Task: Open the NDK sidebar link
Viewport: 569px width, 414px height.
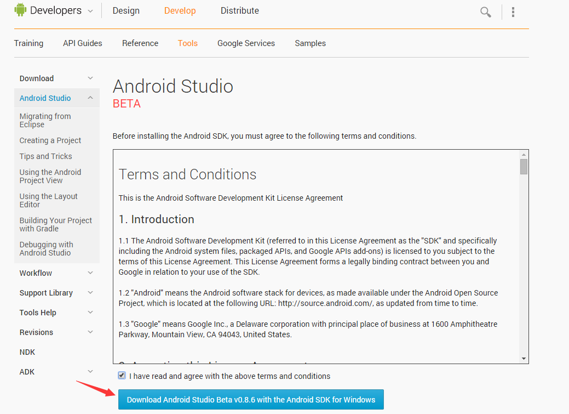Action: coord(27,352)
